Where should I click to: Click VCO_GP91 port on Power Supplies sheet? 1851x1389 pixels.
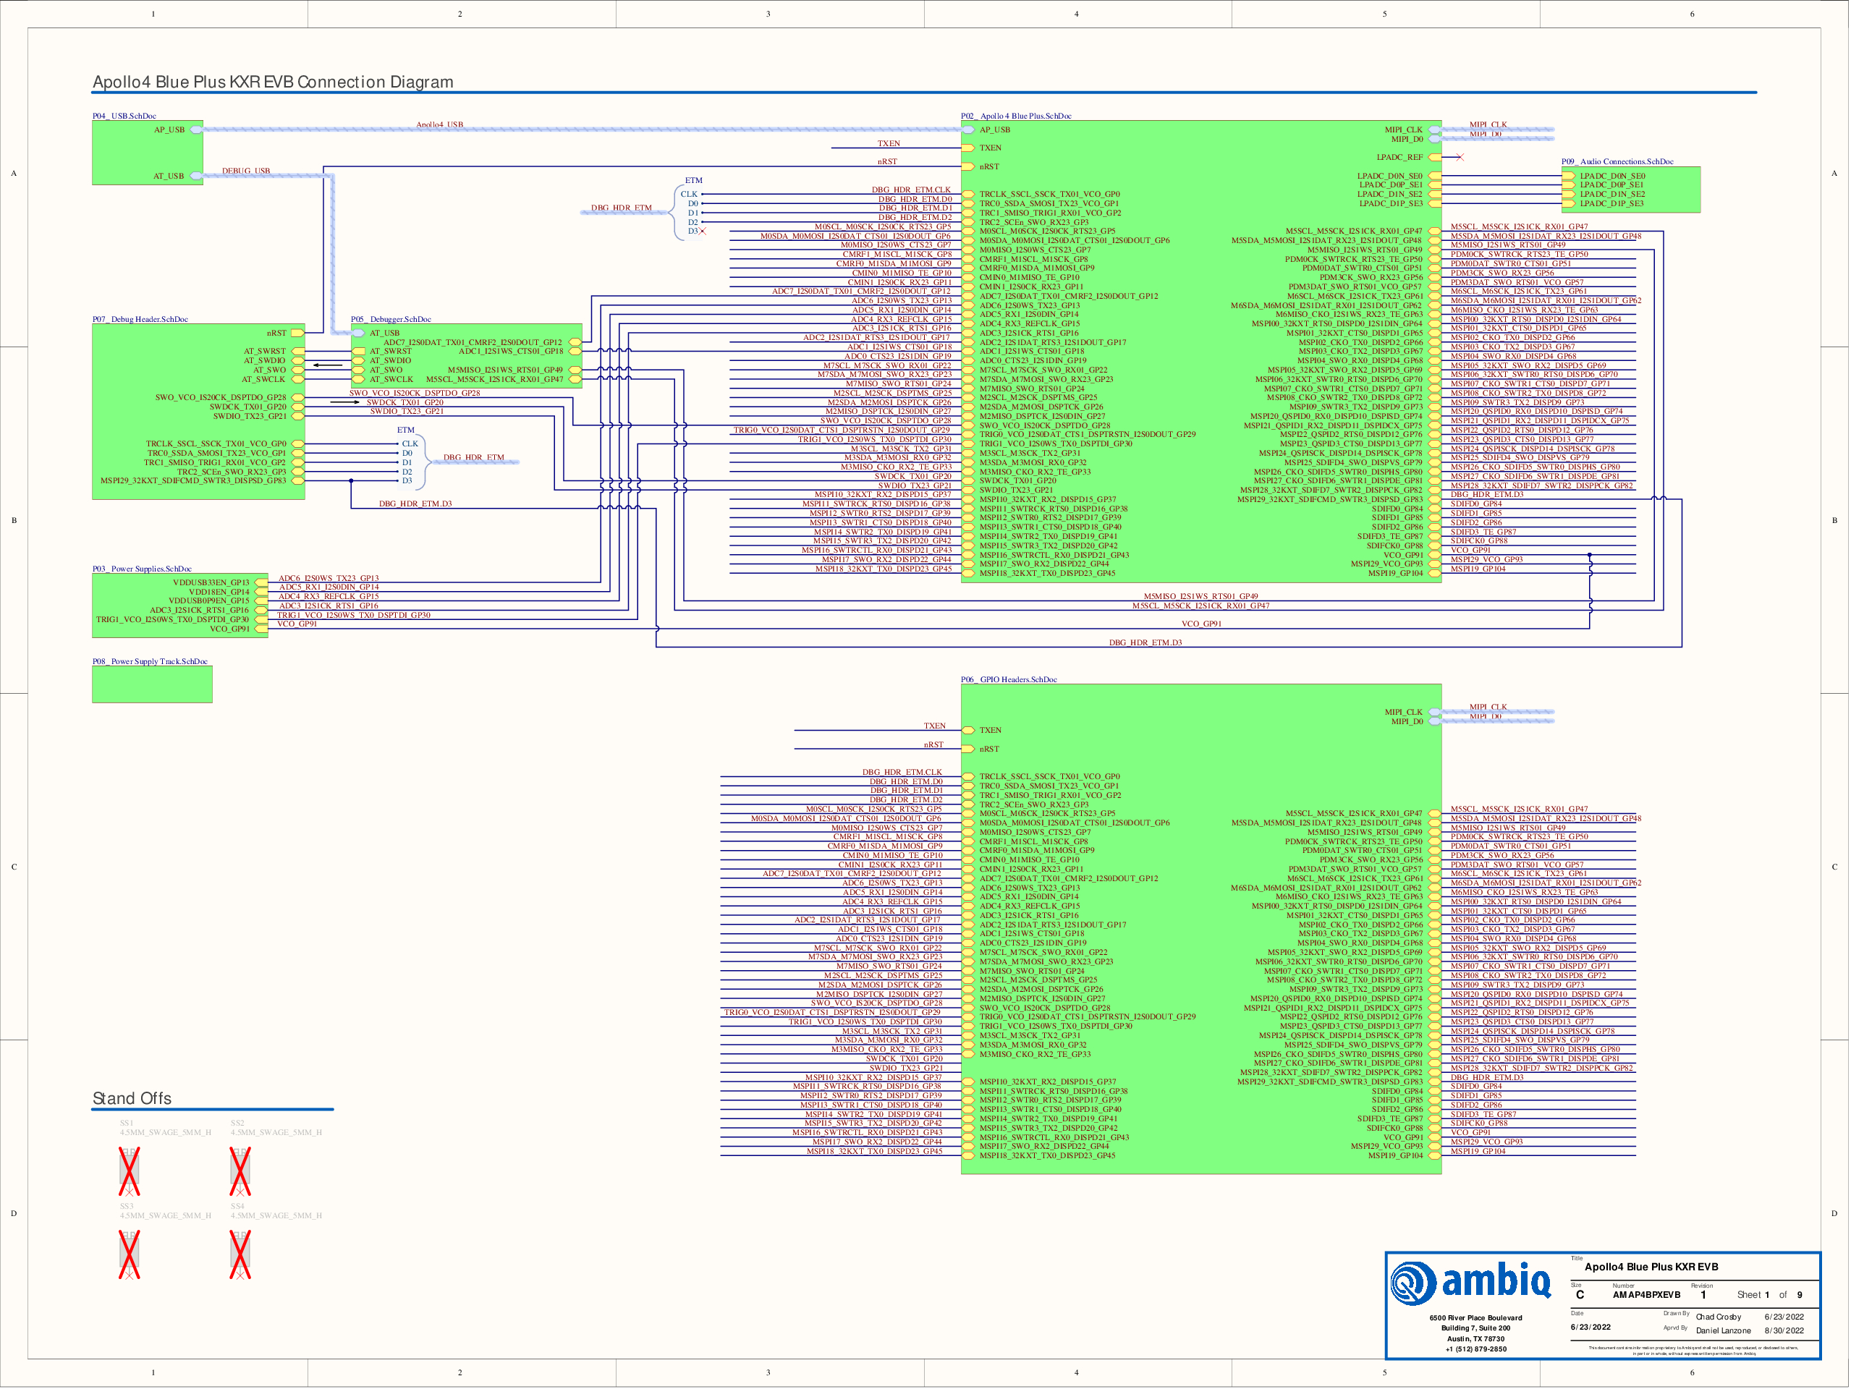pos(261,629)
